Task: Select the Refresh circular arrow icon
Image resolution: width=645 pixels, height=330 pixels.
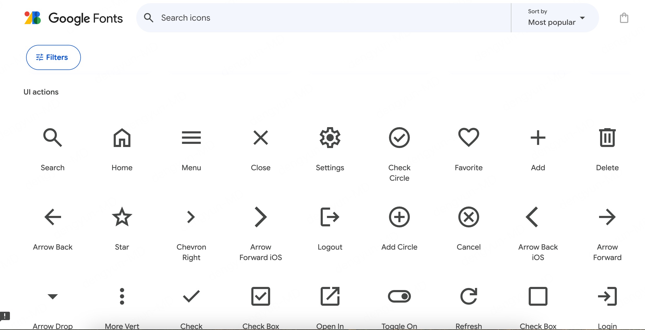Action: pos(469,296)
